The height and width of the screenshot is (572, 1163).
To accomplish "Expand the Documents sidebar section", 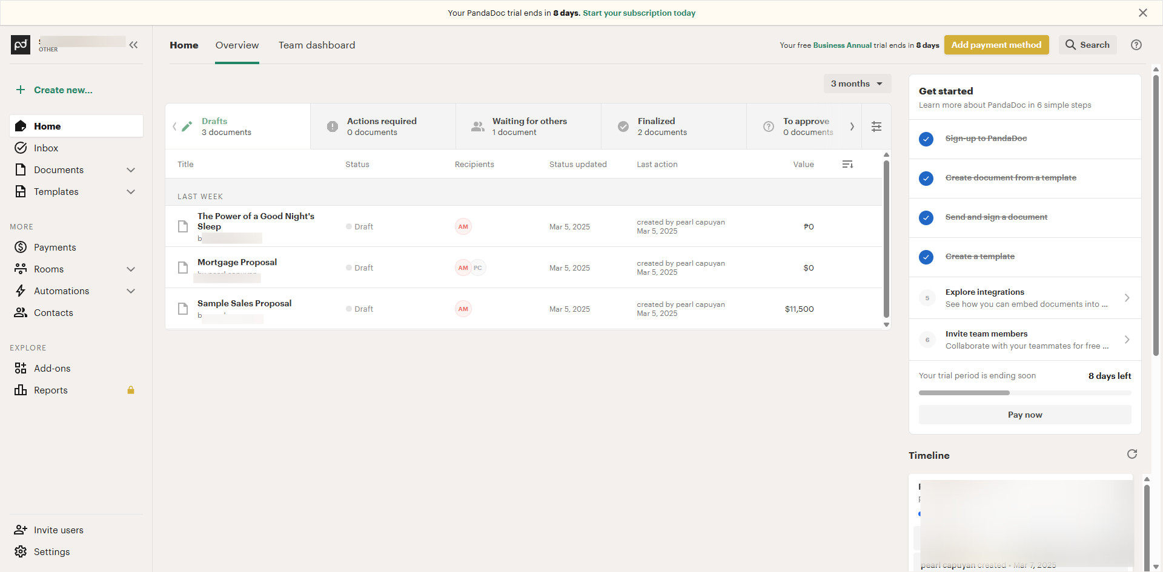I will point(131,170).
